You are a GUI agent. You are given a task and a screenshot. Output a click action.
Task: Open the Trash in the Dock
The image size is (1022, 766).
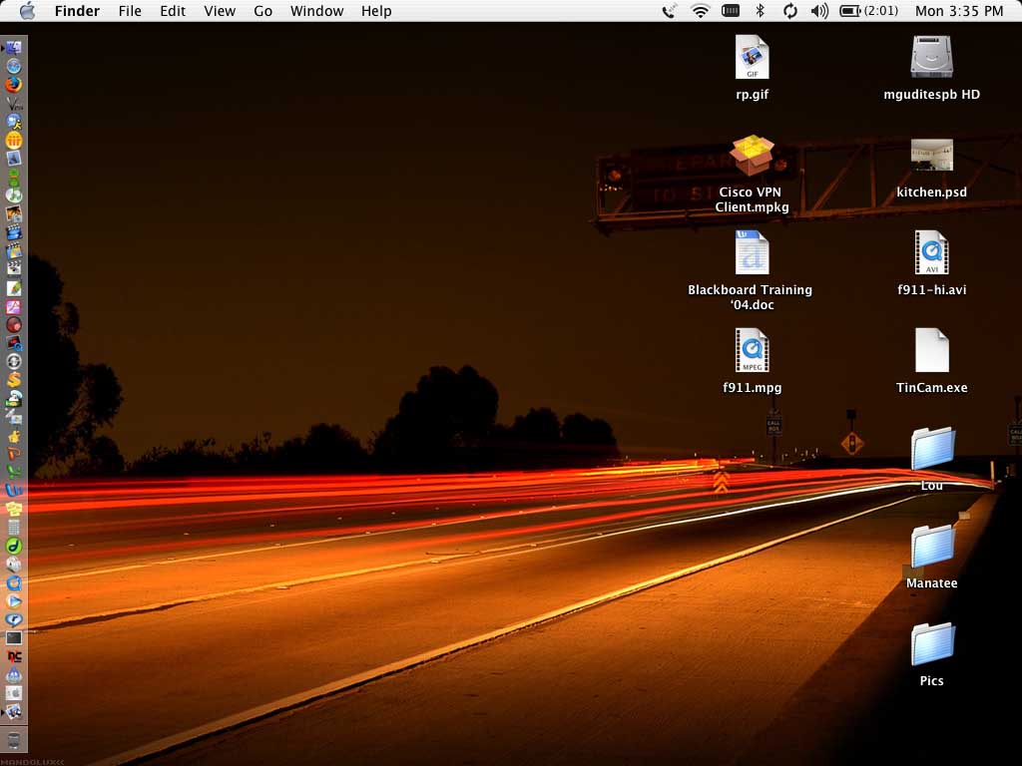pyautogui.click(x=14, y=740)
